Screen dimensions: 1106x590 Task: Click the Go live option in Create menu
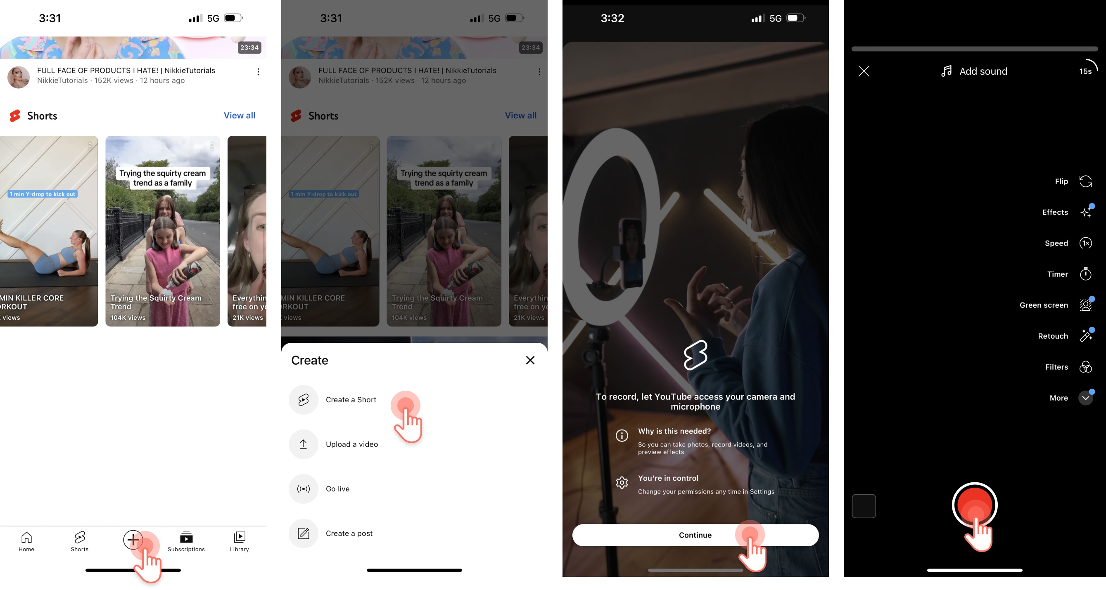337,489
